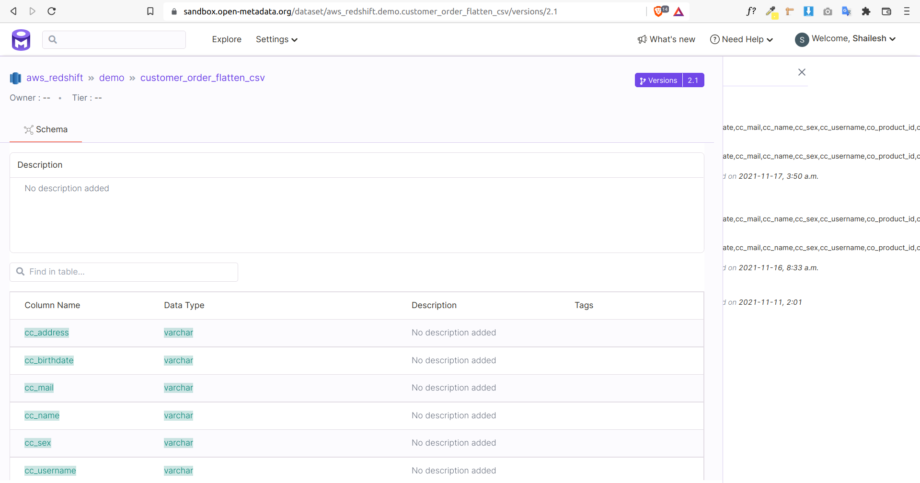Click the Find in table search box
This screenshot has height=483, width=920.
(x=124, y=272)
